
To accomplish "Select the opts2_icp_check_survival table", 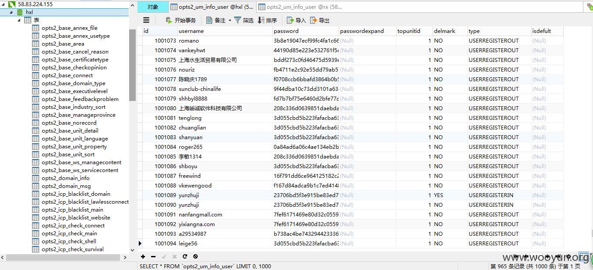I will (x=72, y=249).
